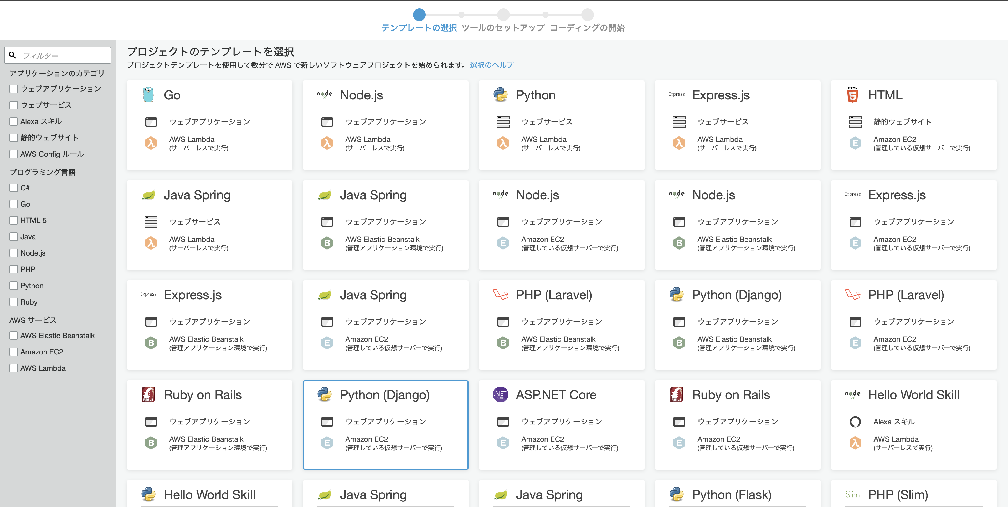Check the Ruby language filter
Screen dimensions: 1008x507
point(14,302)
